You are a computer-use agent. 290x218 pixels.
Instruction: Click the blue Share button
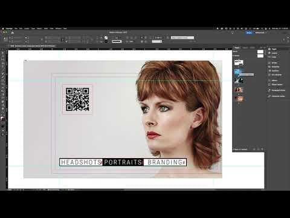click(249, 33)
